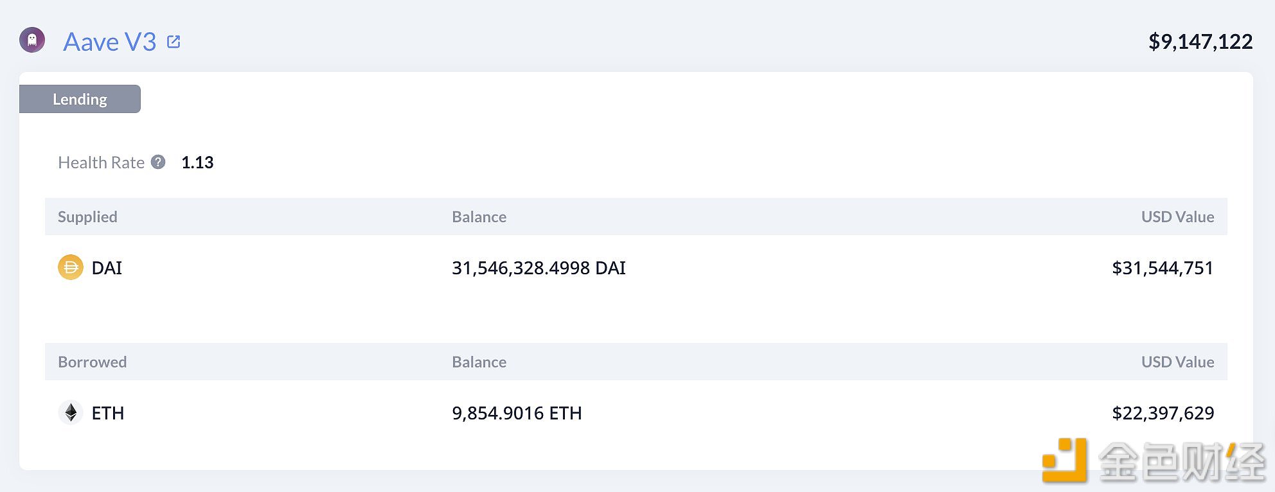Click the $9,147,122 total value
This screenshot has width=1275, height=492.
pyautogui.click(x=1200, y=42)
